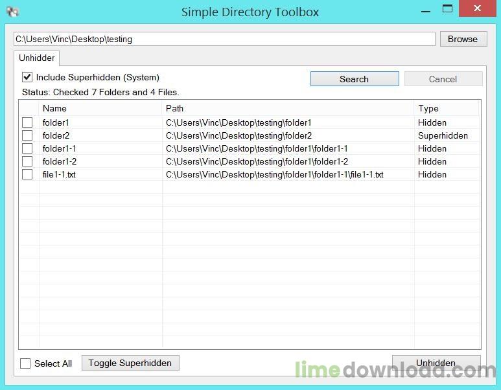Close the Simple Directory Toolbox window
The height and width of the screenshot is (390, 501).
pos(477,8)
